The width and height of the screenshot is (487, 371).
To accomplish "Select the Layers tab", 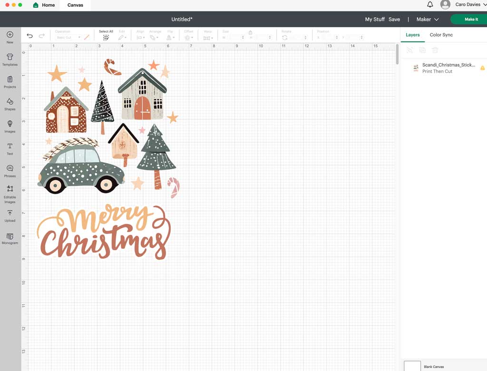I will pos(412,35).
